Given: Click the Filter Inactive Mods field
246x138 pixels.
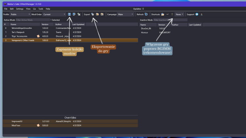Looking at the screenshot, I should (170, 20).
